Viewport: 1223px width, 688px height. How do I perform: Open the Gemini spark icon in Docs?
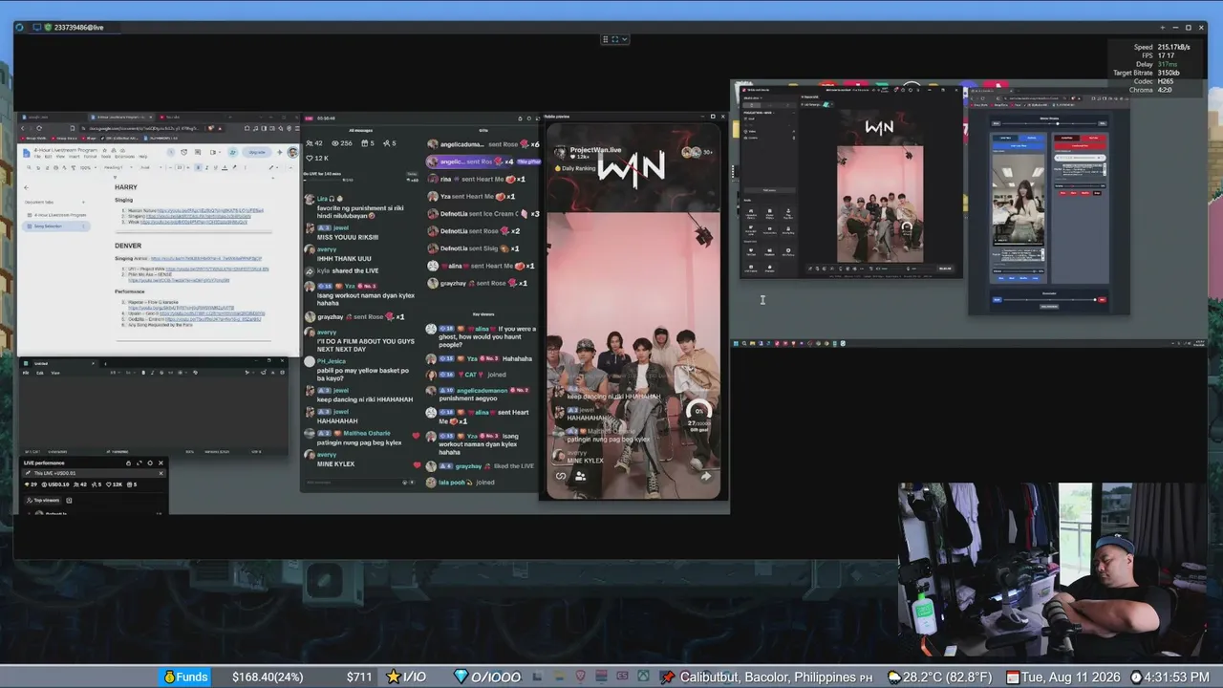[x=279, y=152]
